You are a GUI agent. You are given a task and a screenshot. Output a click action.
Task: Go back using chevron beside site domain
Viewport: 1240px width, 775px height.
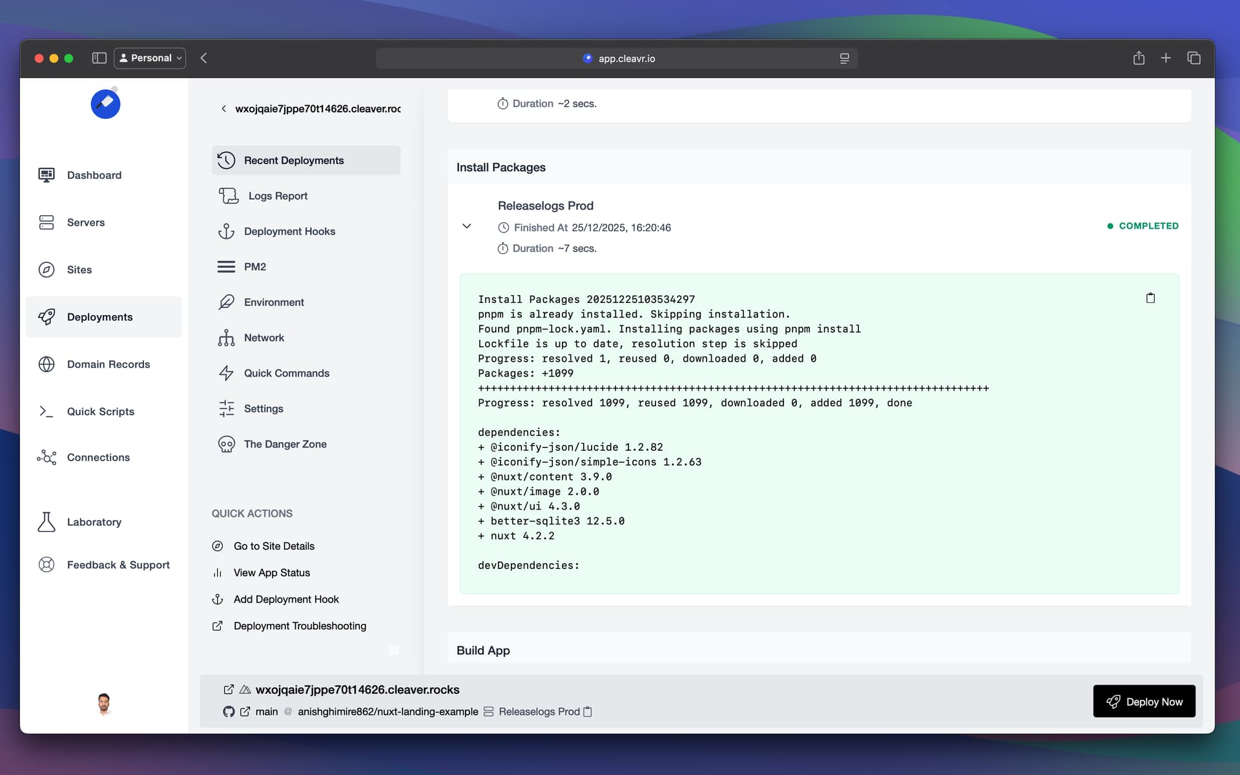[x=223, y=108]
